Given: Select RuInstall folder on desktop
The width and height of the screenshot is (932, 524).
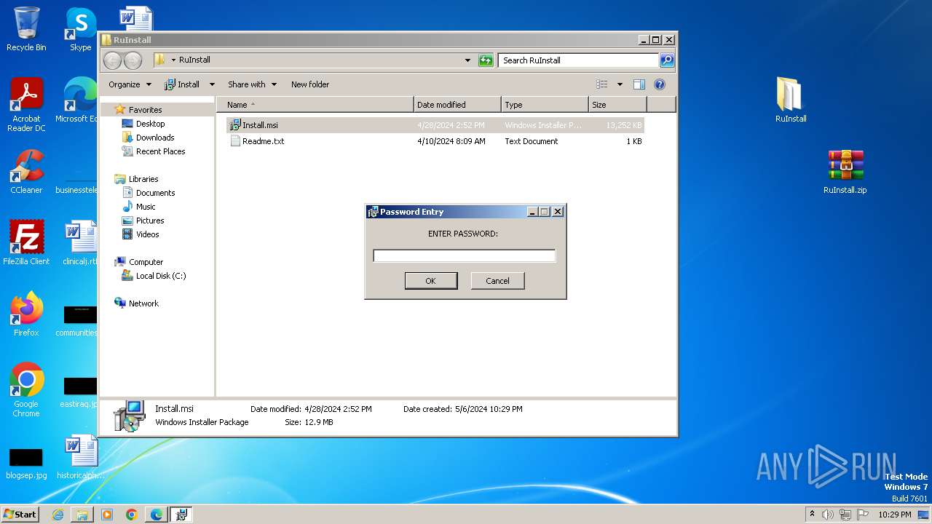Looking at the screenshot, I should pos(790,100).
